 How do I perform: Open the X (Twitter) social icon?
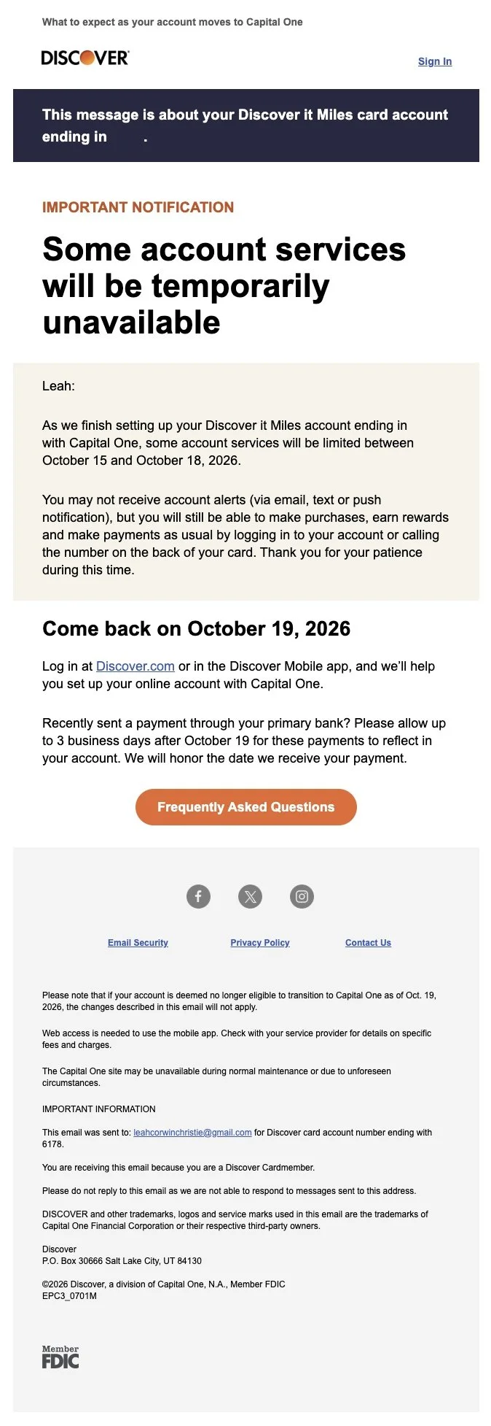tap(250, 896)
